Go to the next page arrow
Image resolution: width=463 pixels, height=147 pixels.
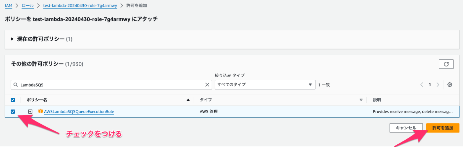point(438,85)
